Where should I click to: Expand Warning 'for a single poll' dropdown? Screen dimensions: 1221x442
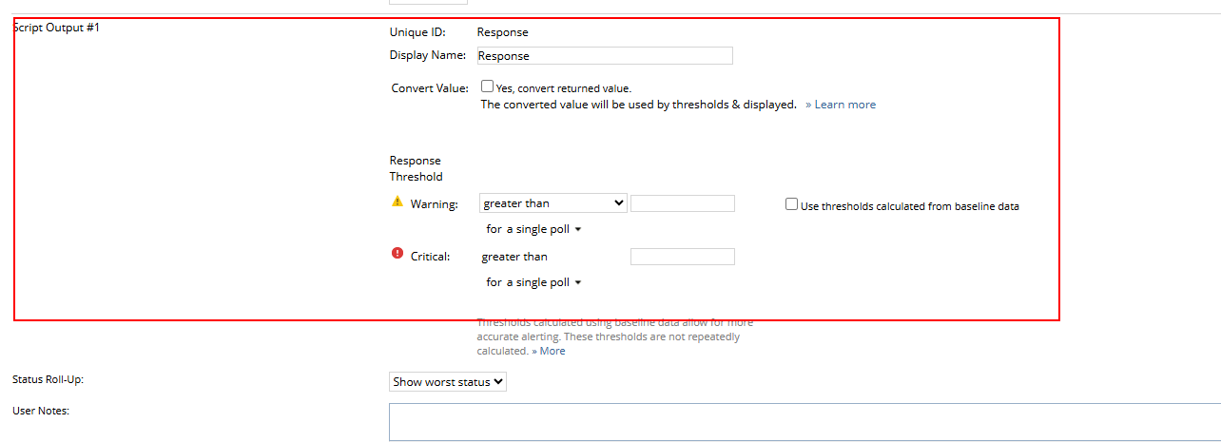(533, 229)
